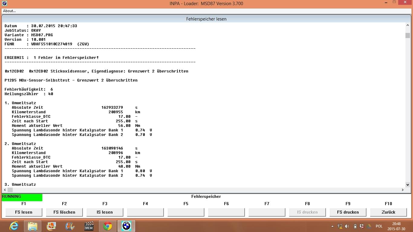The width and height of the screenshot is (413, 232).
Task: Select the INPA BMW taskbar icon
Action: click(126, 226)
